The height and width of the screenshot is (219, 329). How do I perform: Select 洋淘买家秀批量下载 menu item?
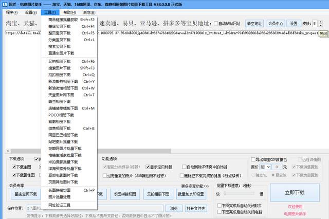69,169
